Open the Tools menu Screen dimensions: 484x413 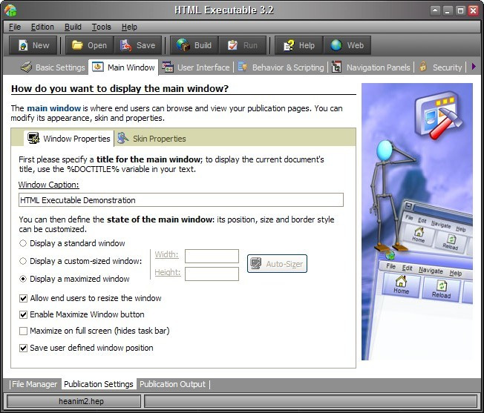101,27
